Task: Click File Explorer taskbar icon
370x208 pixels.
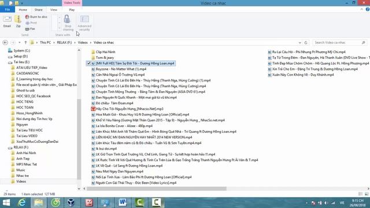Action: 39,203
